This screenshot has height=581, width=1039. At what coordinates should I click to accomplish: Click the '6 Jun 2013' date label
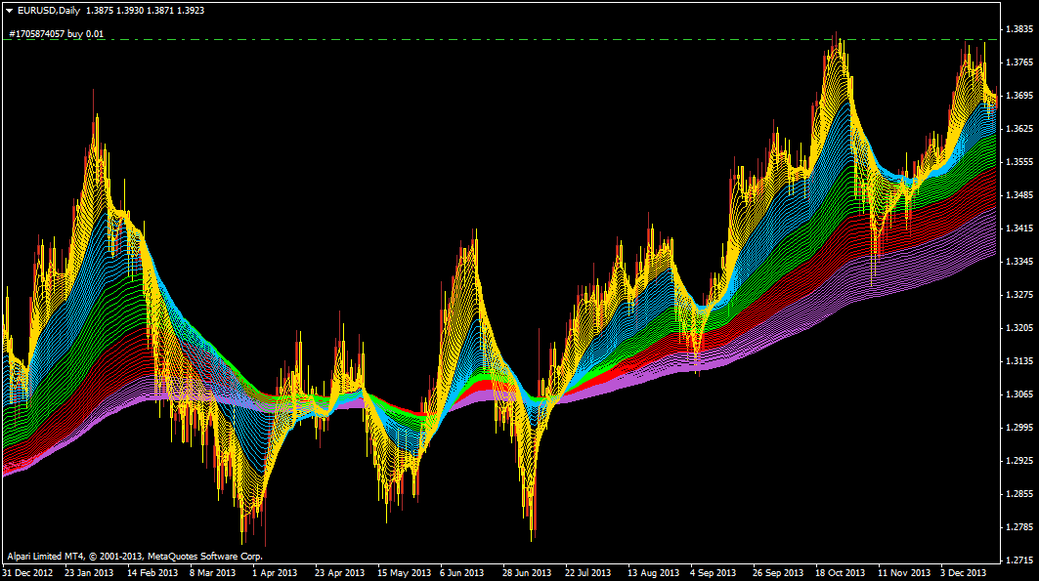pyautogui.click(x=461, y=573)
